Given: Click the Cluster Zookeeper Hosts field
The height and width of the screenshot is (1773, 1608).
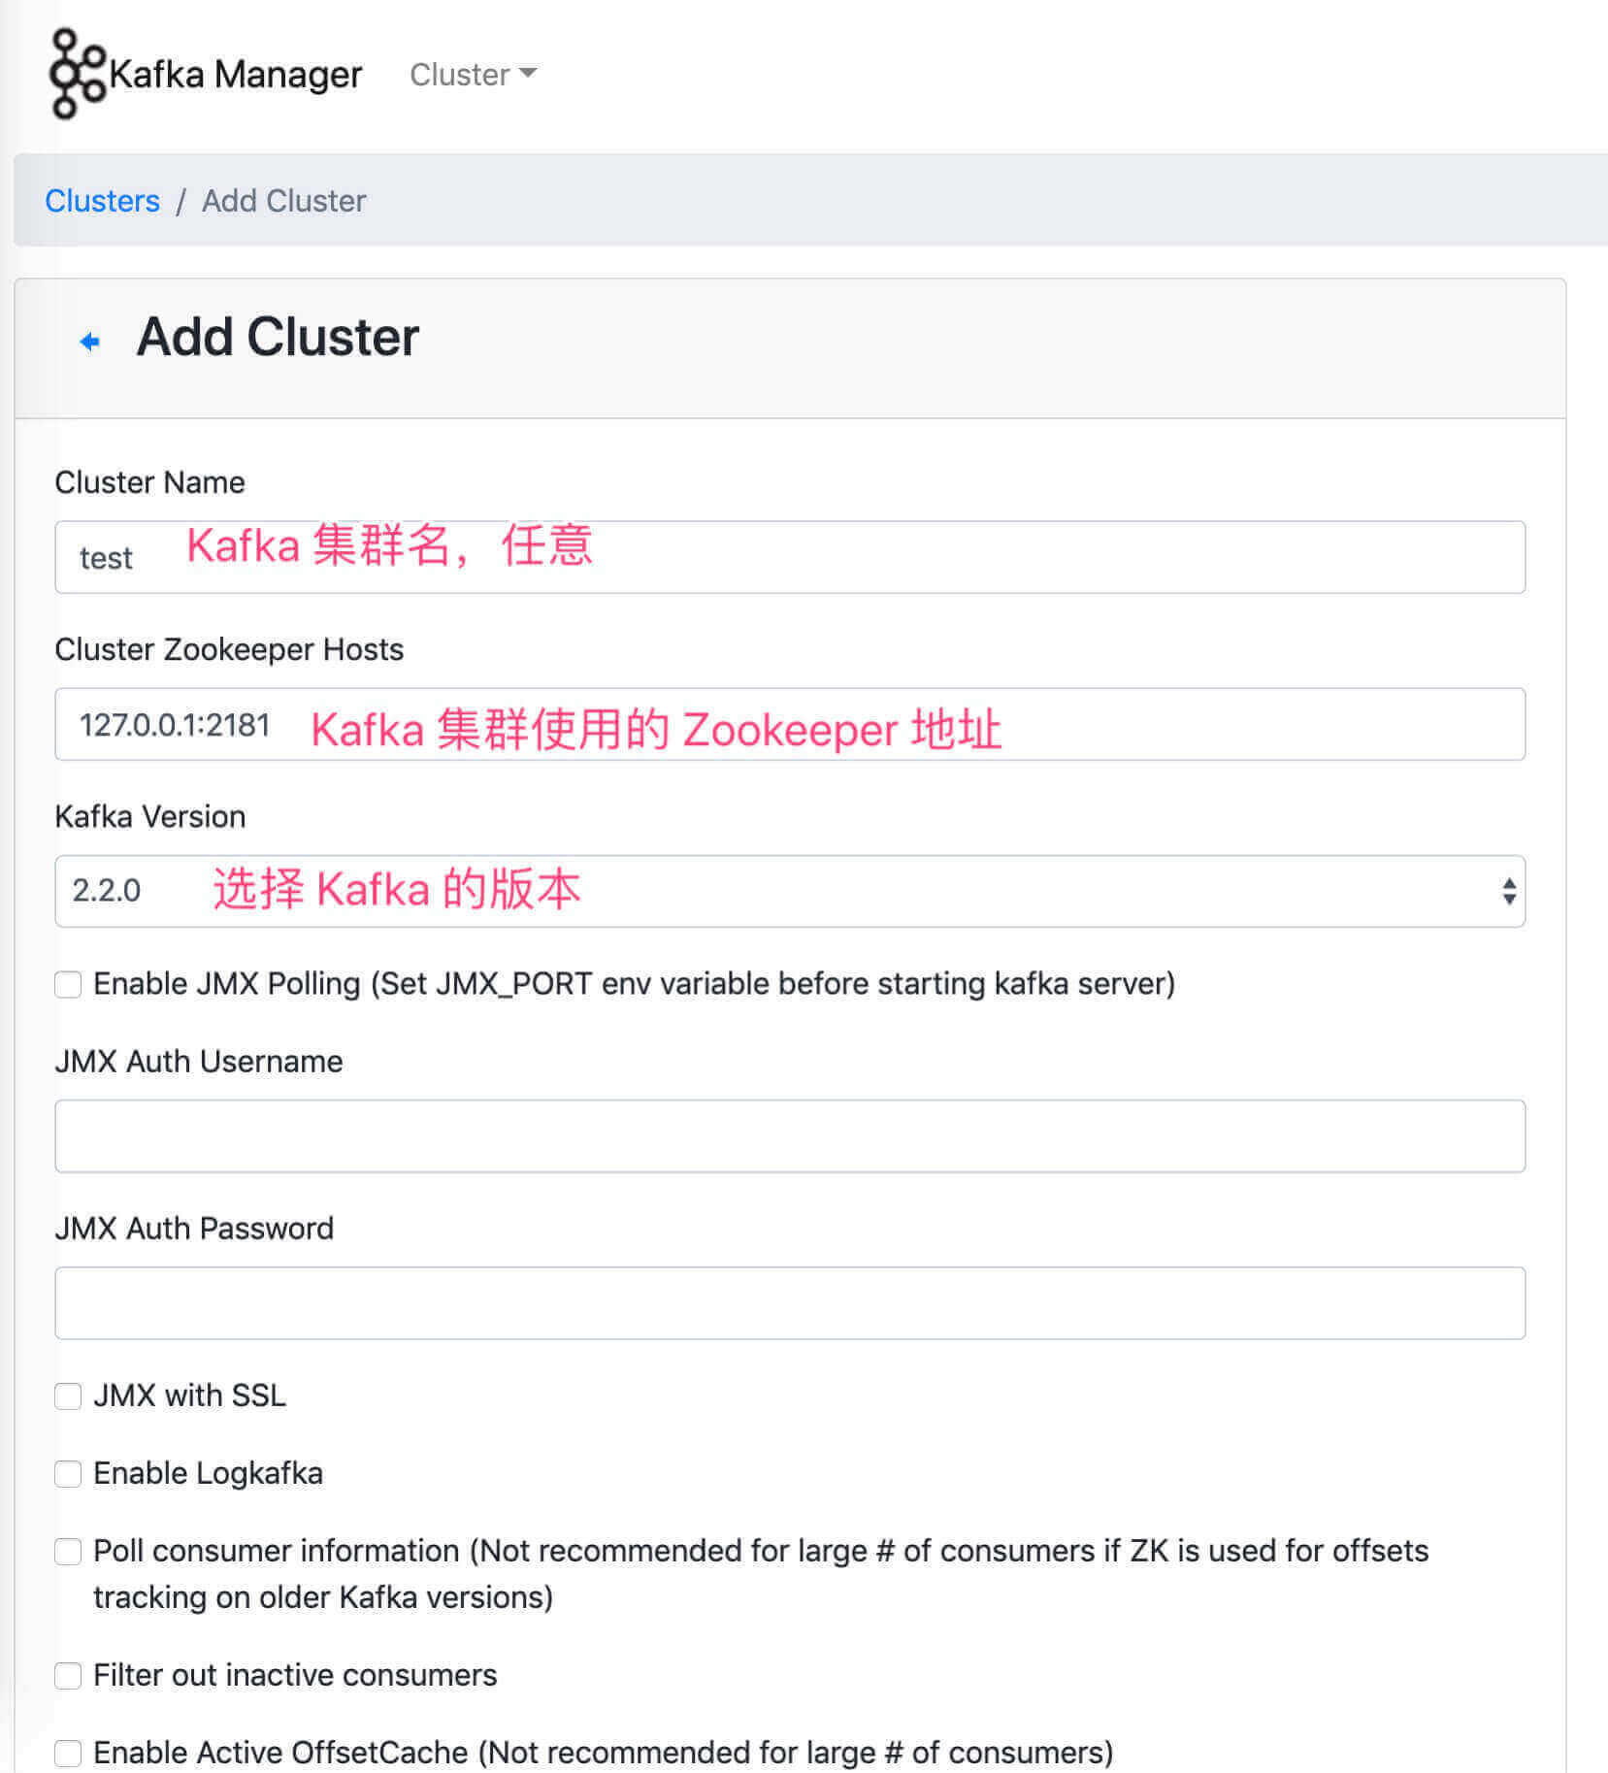Looking at the screenshot, I should (790, 724).
